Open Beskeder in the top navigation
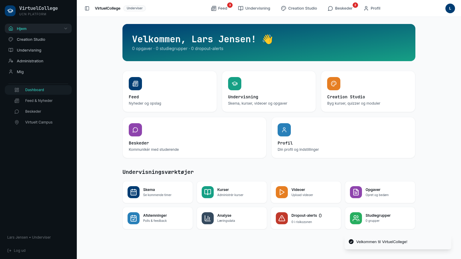 coord(340,8)
